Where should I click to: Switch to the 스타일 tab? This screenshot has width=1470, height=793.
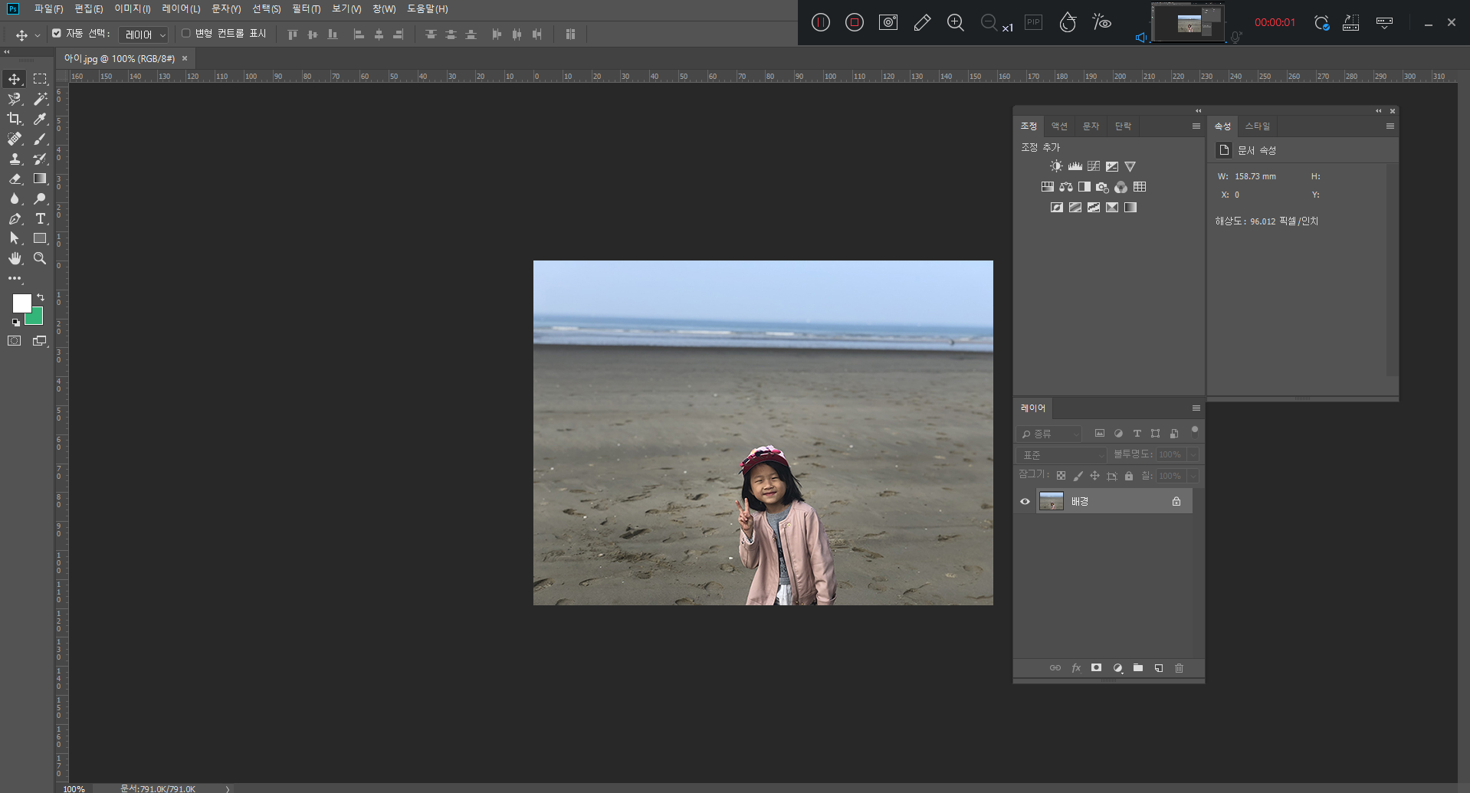coord(1257,126)
